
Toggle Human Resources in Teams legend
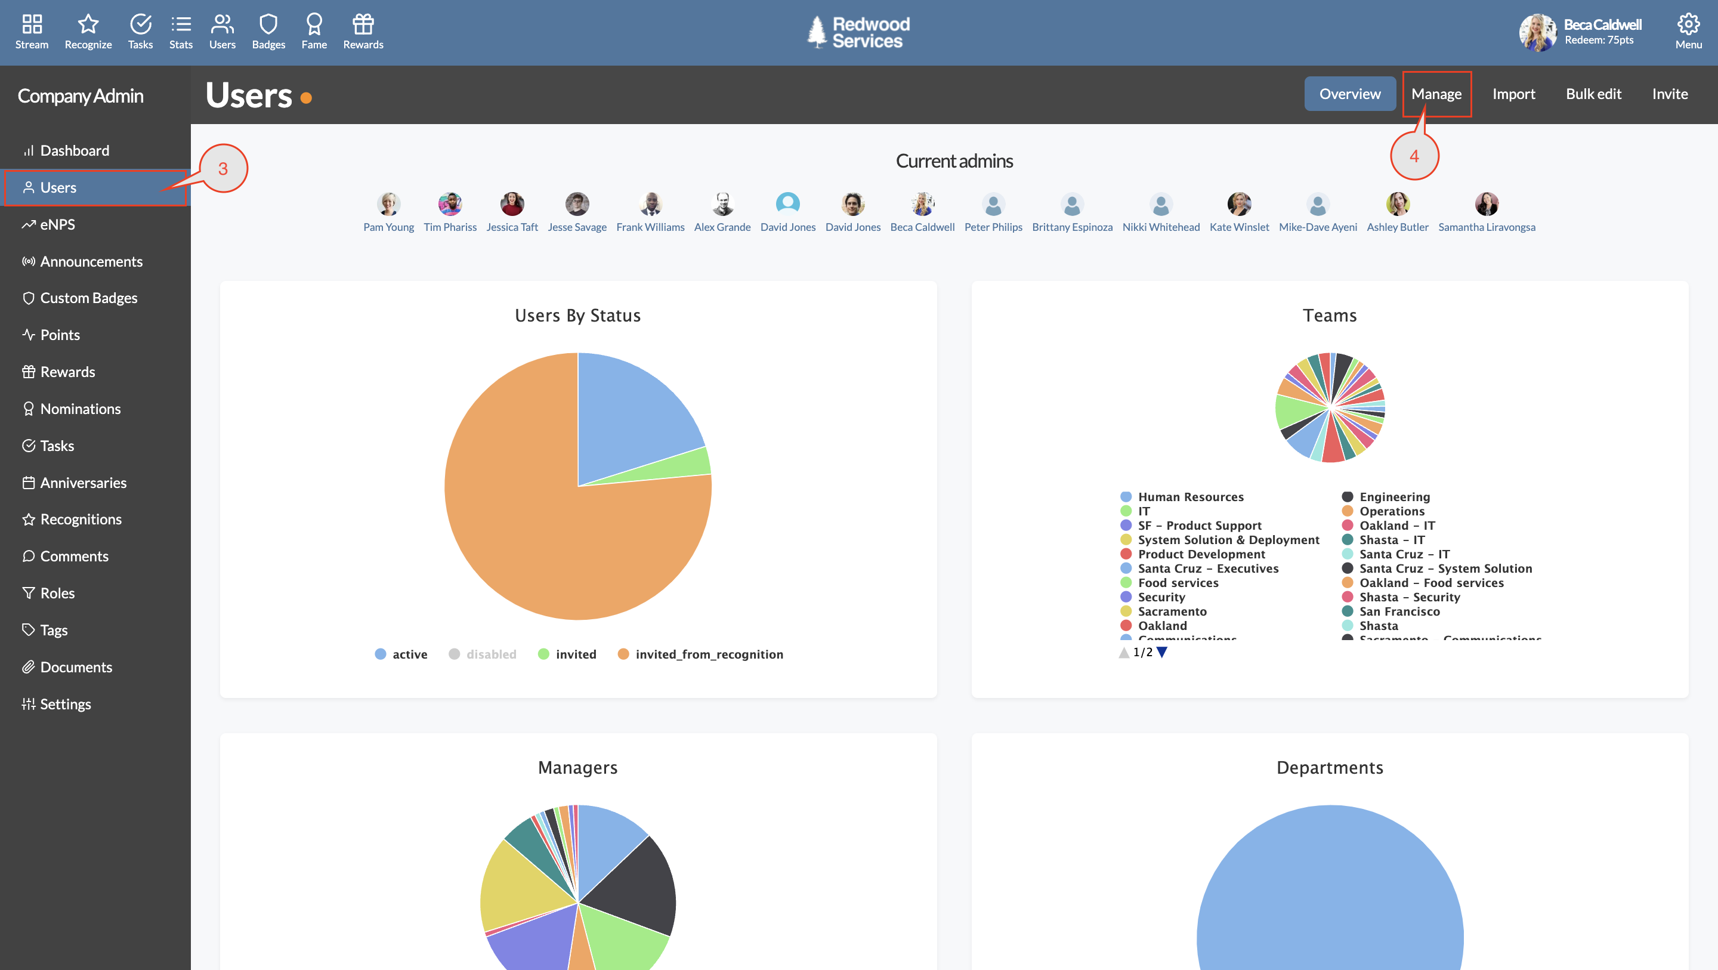coord(1182,497)
